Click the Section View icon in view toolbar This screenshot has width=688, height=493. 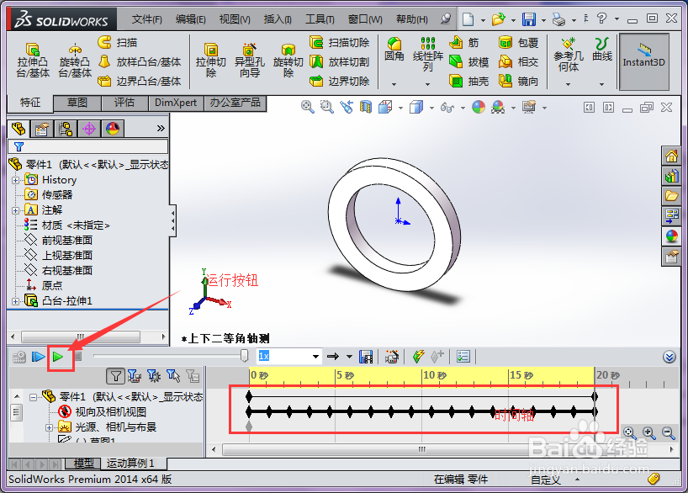click(x=366, y=107)
